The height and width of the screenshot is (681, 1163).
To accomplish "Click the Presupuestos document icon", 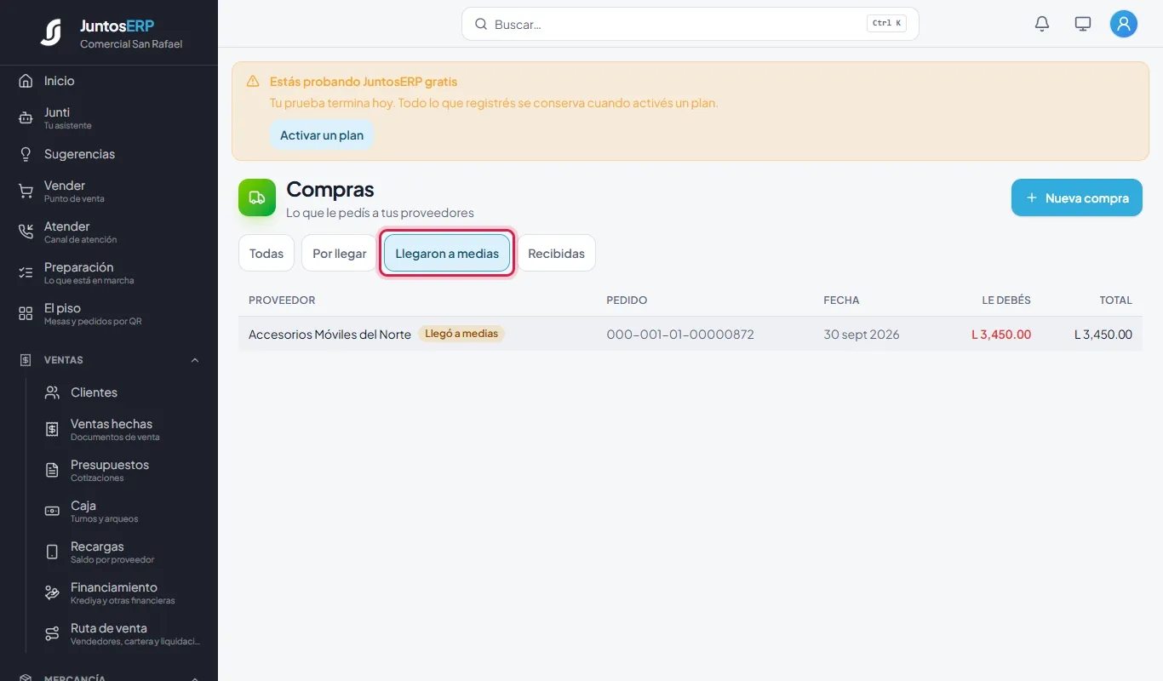I will (52, 471).
